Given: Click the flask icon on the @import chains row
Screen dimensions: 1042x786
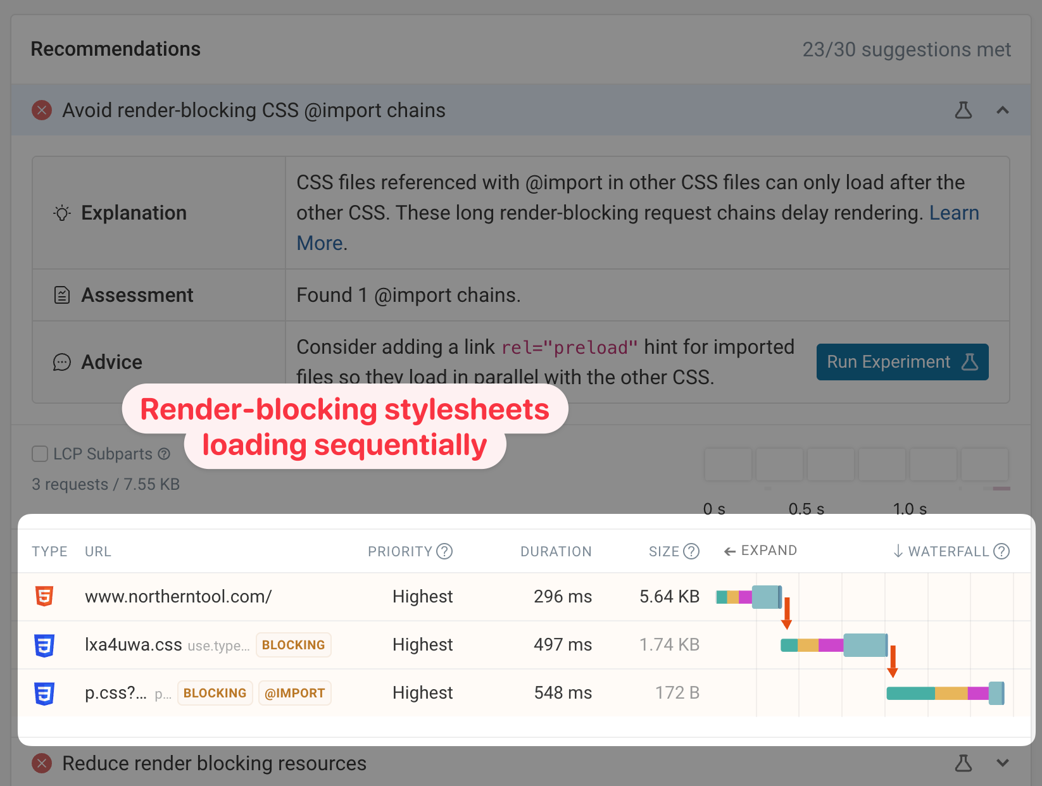Looking at the screenshot, I should [x=963, y=110].
